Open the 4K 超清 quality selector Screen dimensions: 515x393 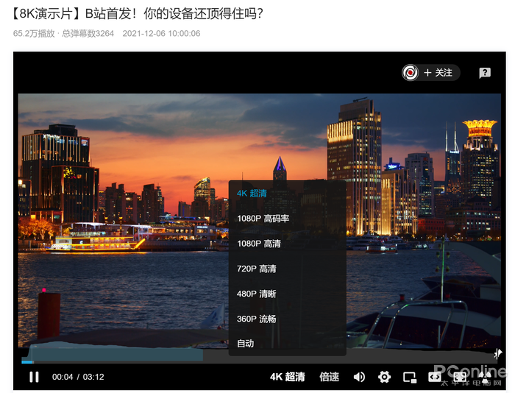287,377
